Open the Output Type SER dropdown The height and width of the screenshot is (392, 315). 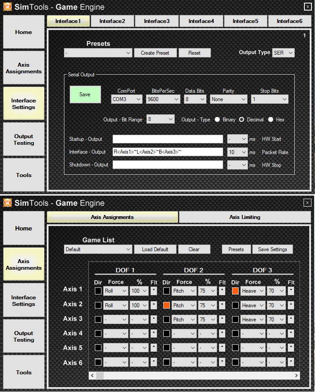(x=283, y=53)
